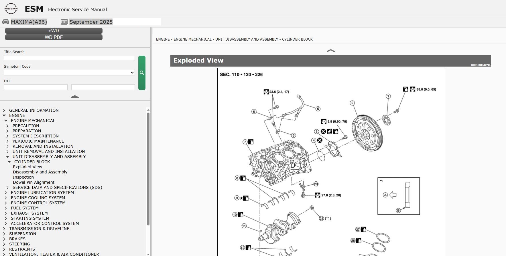
Task: Expand FUEL SYSTEM tree node
Action: click(6, 208)
